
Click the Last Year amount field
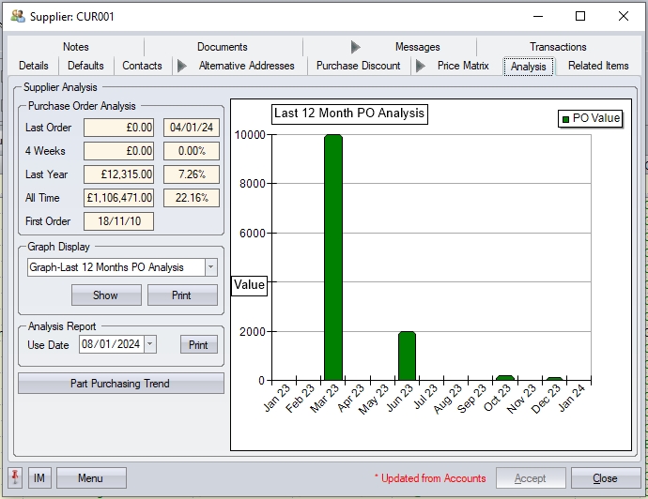118,174
